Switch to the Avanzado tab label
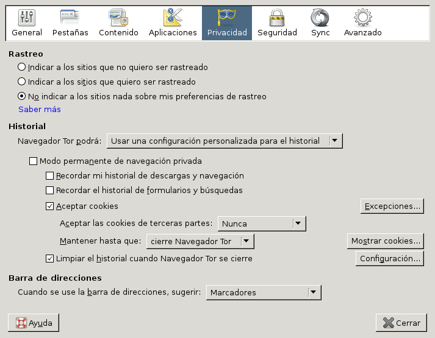The width and height of the screenshot is (435, 338). [362, 33]
